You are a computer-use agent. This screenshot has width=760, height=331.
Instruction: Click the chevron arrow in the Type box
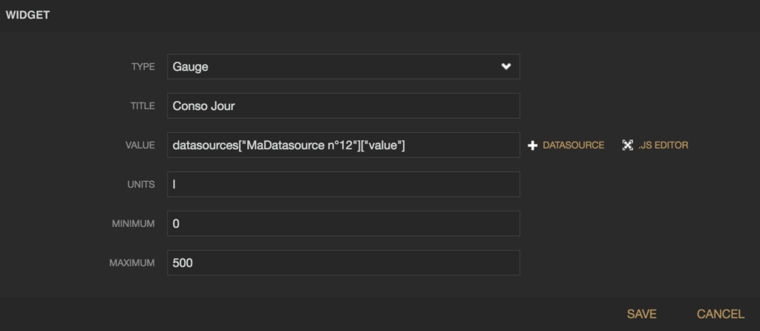[506, 66]
